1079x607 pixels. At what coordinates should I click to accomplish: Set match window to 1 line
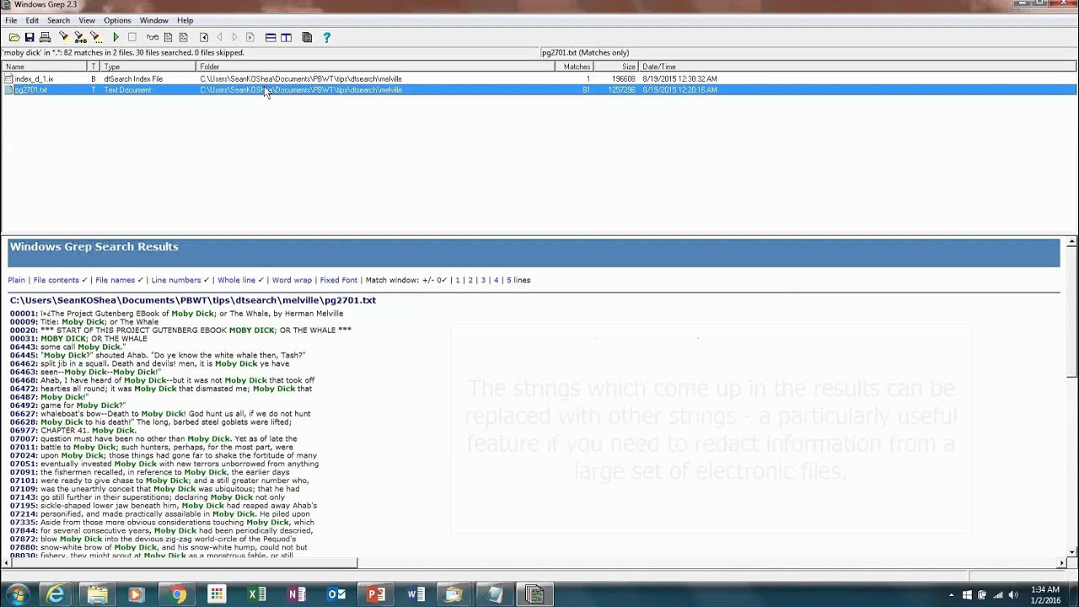tap(458, 280)
